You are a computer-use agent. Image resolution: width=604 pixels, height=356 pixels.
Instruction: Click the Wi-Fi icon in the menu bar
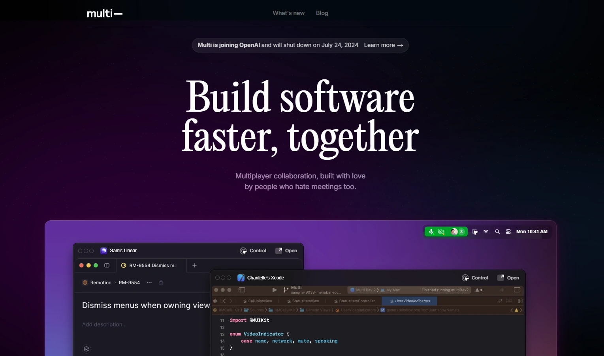pyautogui.click(x=486, y=232)
